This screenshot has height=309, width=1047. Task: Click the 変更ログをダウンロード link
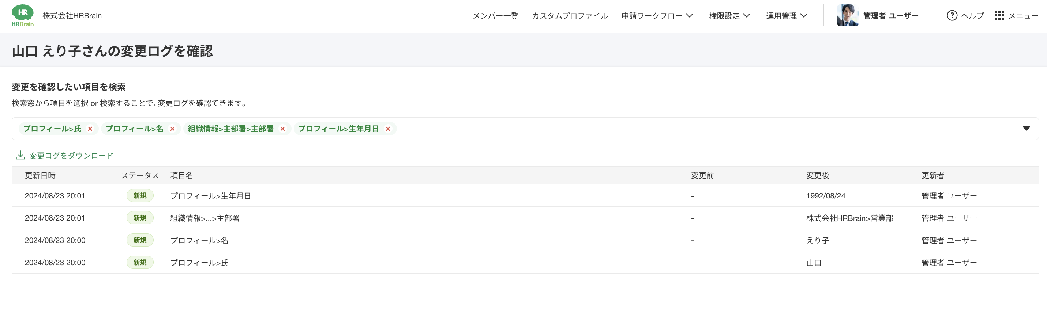pyautogui.click(x=71, y=156)
